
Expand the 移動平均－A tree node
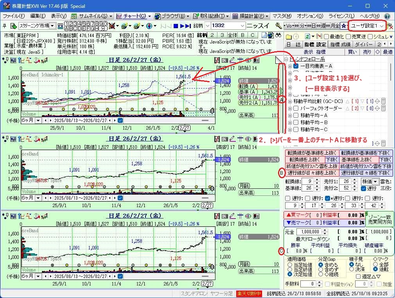[x=290, y=116]
